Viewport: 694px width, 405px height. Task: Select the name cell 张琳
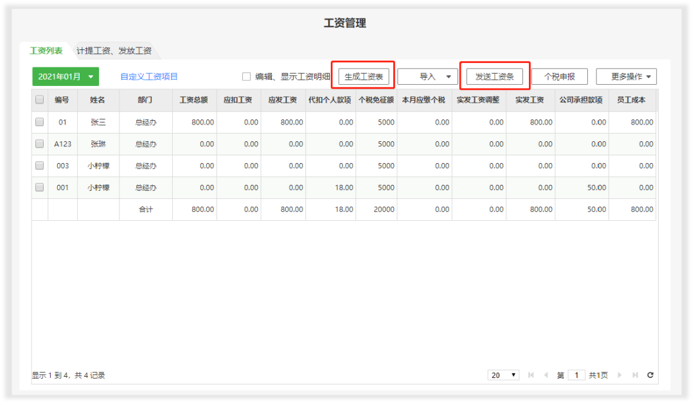pos(98,144)
